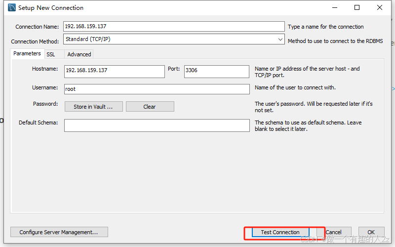Open the Connection Method dropdown

tap(174, 40)
